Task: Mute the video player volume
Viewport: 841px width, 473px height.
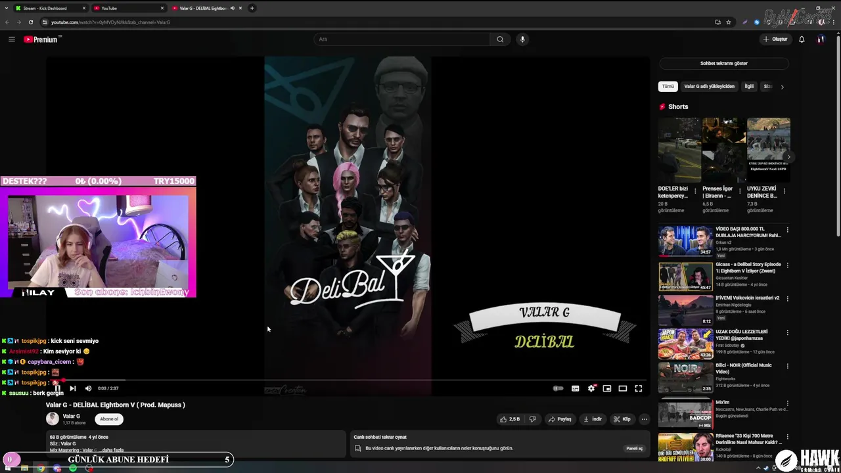Action: pyautogui.click(x=88, y=388)
